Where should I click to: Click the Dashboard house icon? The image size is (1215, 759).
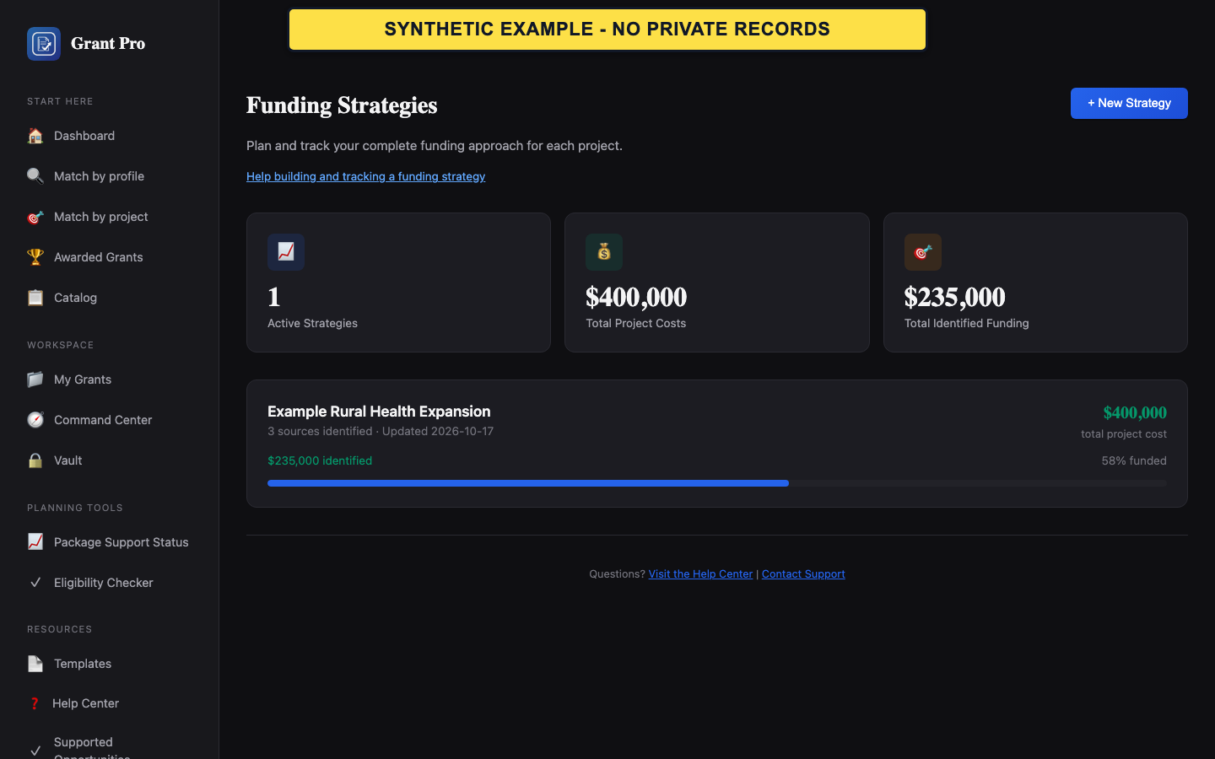tap(35, 136)
